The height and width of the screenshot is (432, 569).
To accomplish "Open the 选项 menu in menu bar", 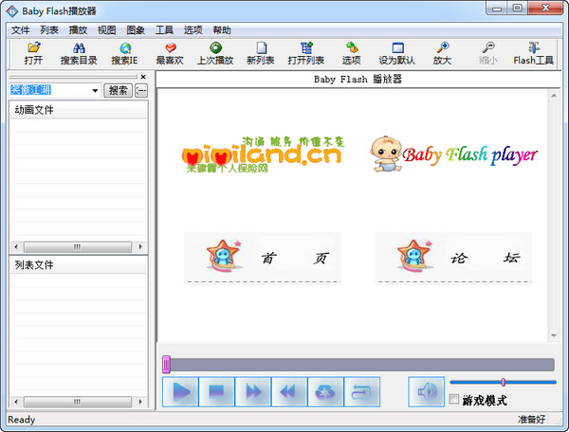I will tap(193, 30).
